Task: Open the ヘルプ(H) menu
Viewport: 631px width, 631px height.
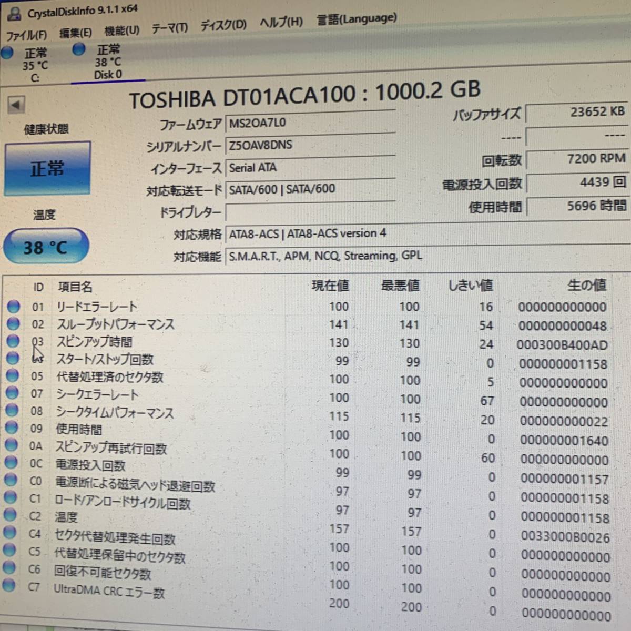Action: point(281,22)
